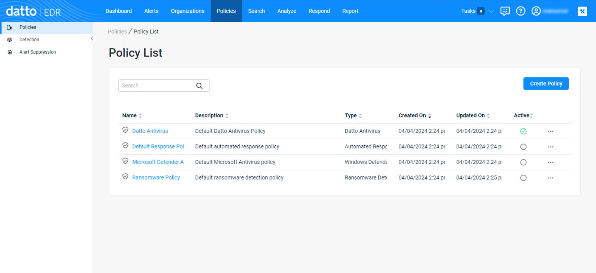This screenshot has width=596, height=273.
Task: Click the Alert Suppression sidebar icon
Action: 10,52
